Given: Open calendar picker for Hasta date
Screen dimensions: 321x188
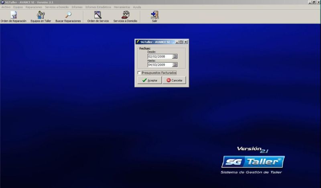Looking at the screenshot, I should coord(175,65).
